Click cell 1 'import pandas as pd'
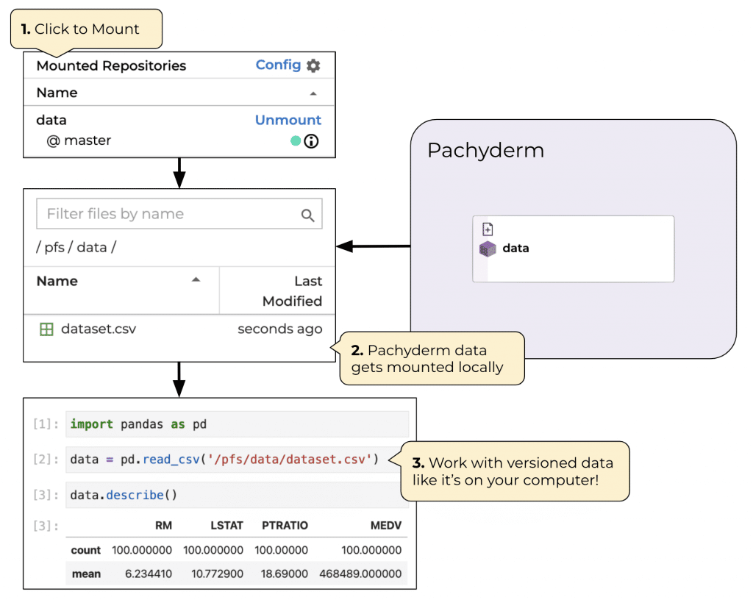The width and height of the screenshot is (753, 600). pos(238,424)
